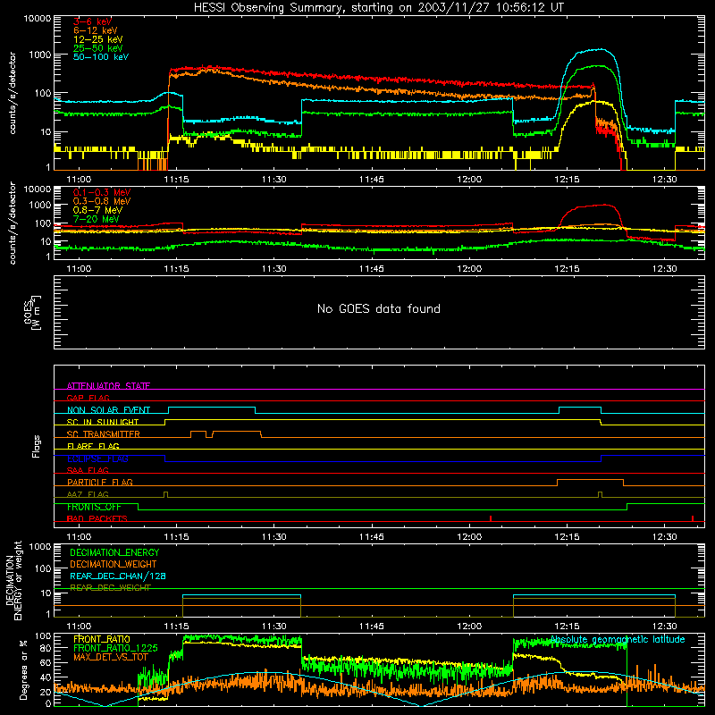
Task: Select the FRONTS_OFF flag label
Action: coord(94,507)
